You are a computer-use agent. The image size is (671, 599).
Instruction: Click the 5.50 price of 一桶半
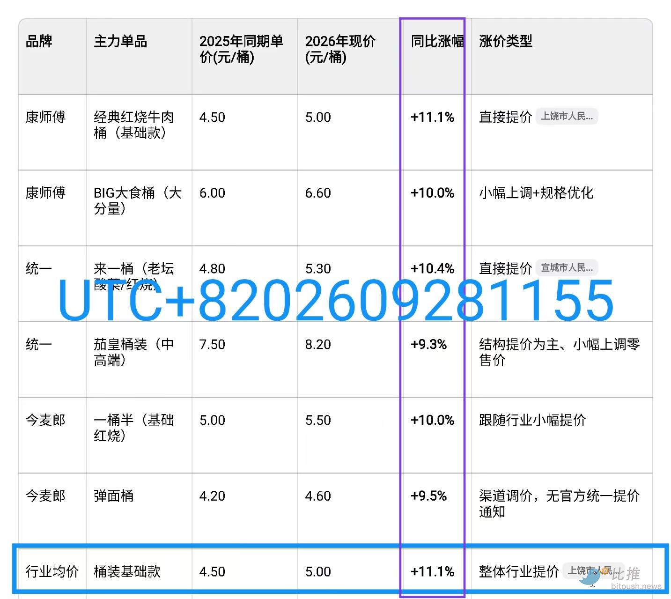point(318,421)
